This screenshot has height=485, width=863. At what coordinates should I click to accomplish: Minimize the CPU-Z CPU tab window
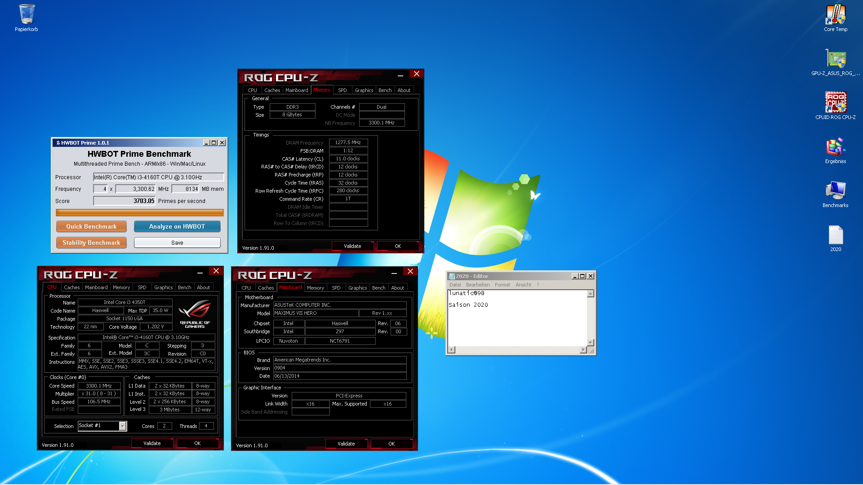(200, 272)
